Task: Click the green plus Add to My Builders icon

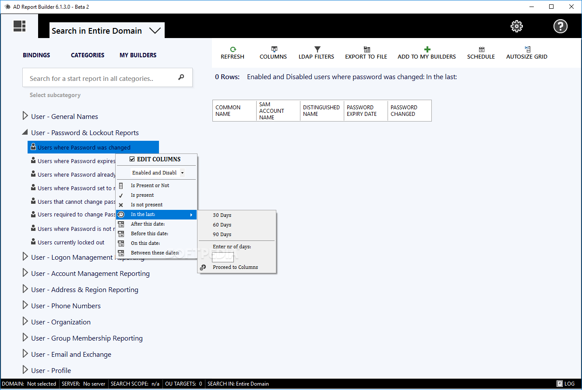Action: tap(427, 49)
